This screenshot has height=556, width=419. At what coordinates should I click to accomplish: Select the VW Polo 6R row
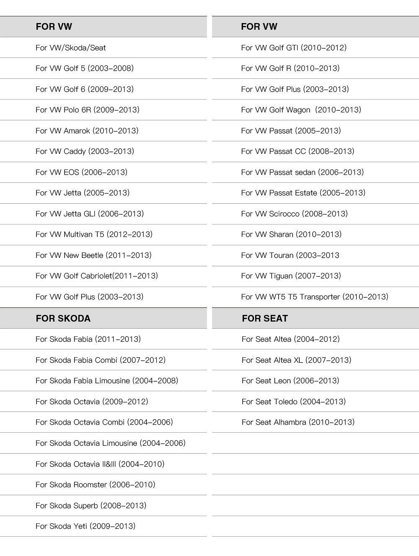pos(88,110)
